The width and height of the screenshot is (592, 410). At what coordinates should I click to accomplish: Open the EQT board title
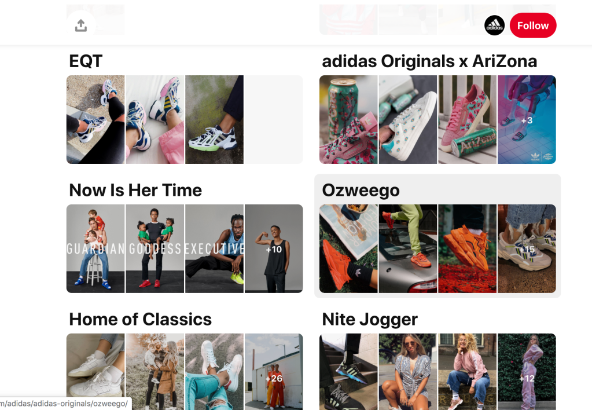pyautogui.click(x=86, y=61)
